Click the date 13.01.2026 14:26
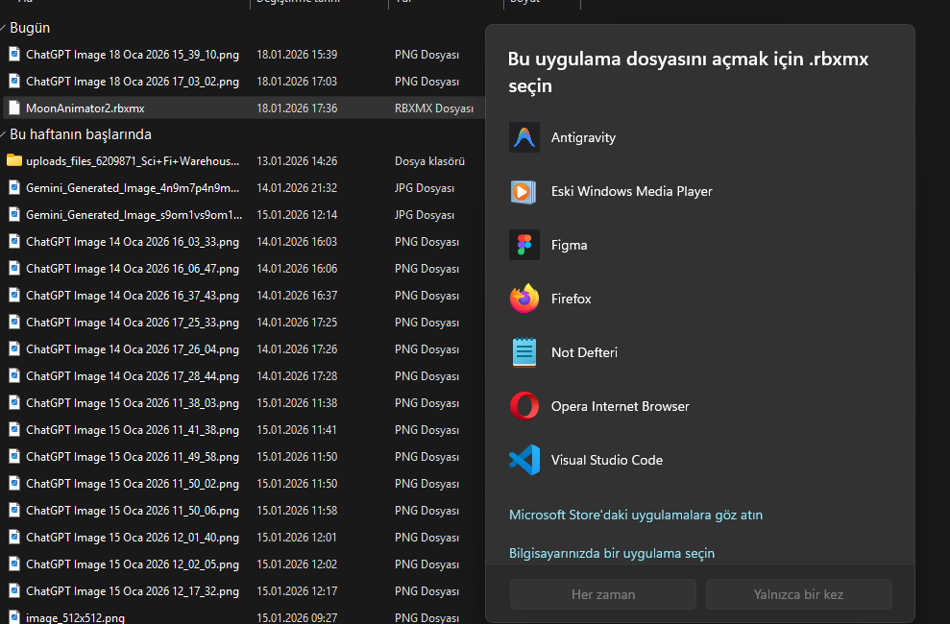The image size is (950, 624). (x=297, y=161)
